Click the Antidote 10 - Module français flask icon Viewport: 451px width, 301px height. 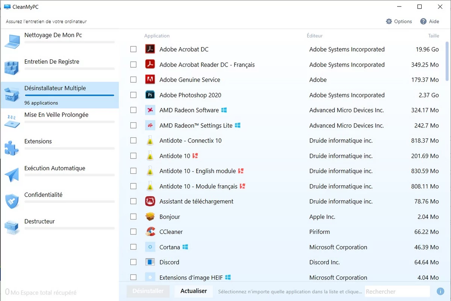click(x=150, y=186)
